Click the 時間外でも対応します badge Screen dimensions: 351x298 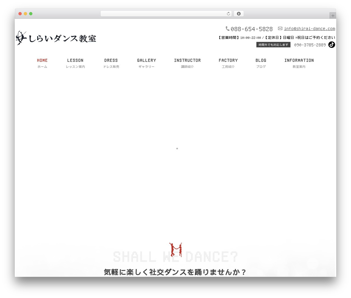(273, 45)
